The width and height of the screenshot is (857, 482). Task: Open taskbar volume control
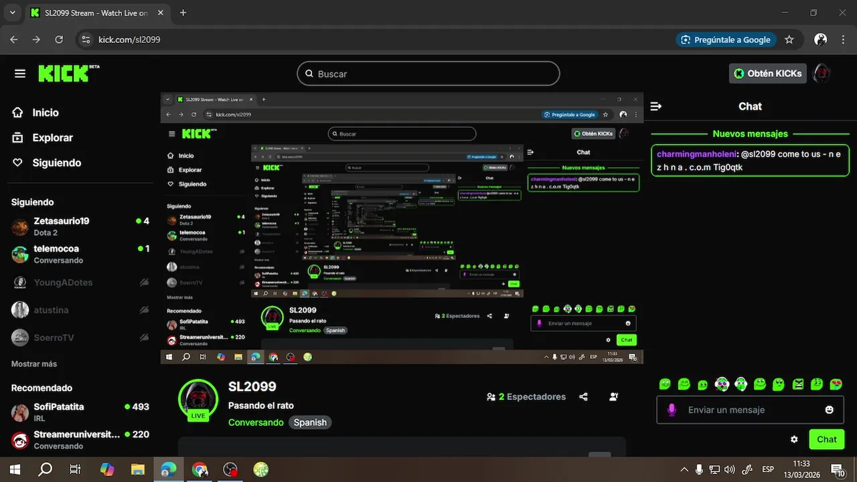click(x=729, y=469)
